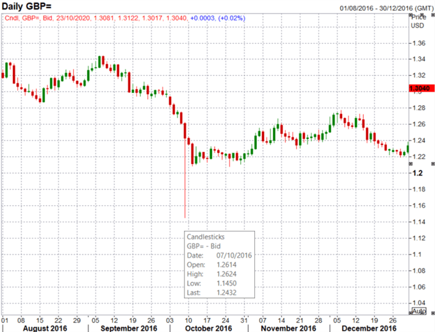Viewport: 435px width, 332px height.
Task: Click the 1.28 price axis label
Action: 418,108
